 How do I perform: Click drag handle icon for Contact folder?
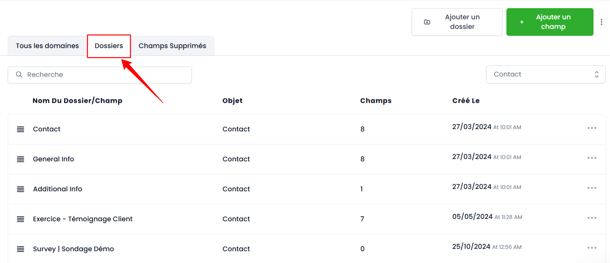(21, 129)
